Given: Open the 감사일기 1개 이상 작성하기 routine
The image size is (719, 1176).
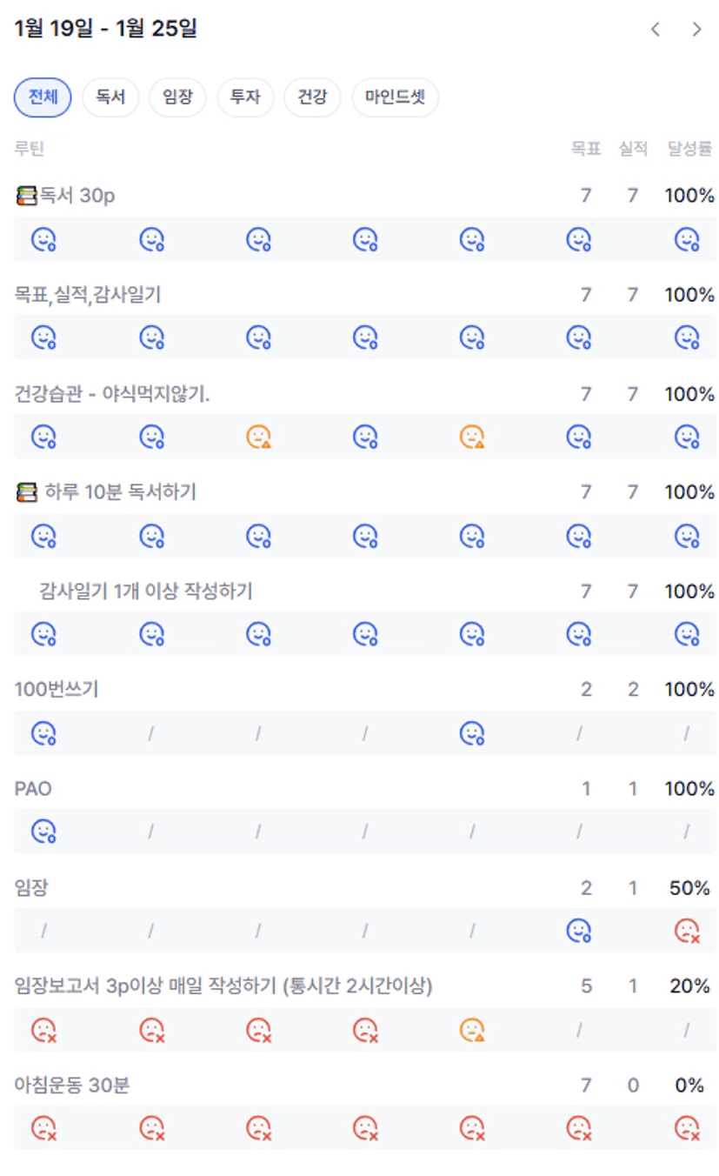Looking at the screenshot, I should (x=146, y=591).
